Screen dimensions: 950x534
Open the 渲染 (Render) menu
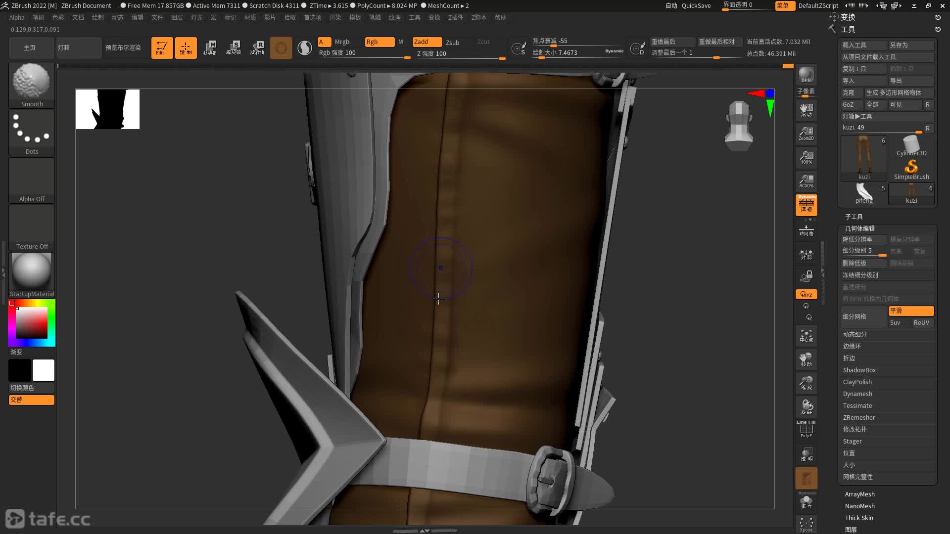(x=335, y=17)
